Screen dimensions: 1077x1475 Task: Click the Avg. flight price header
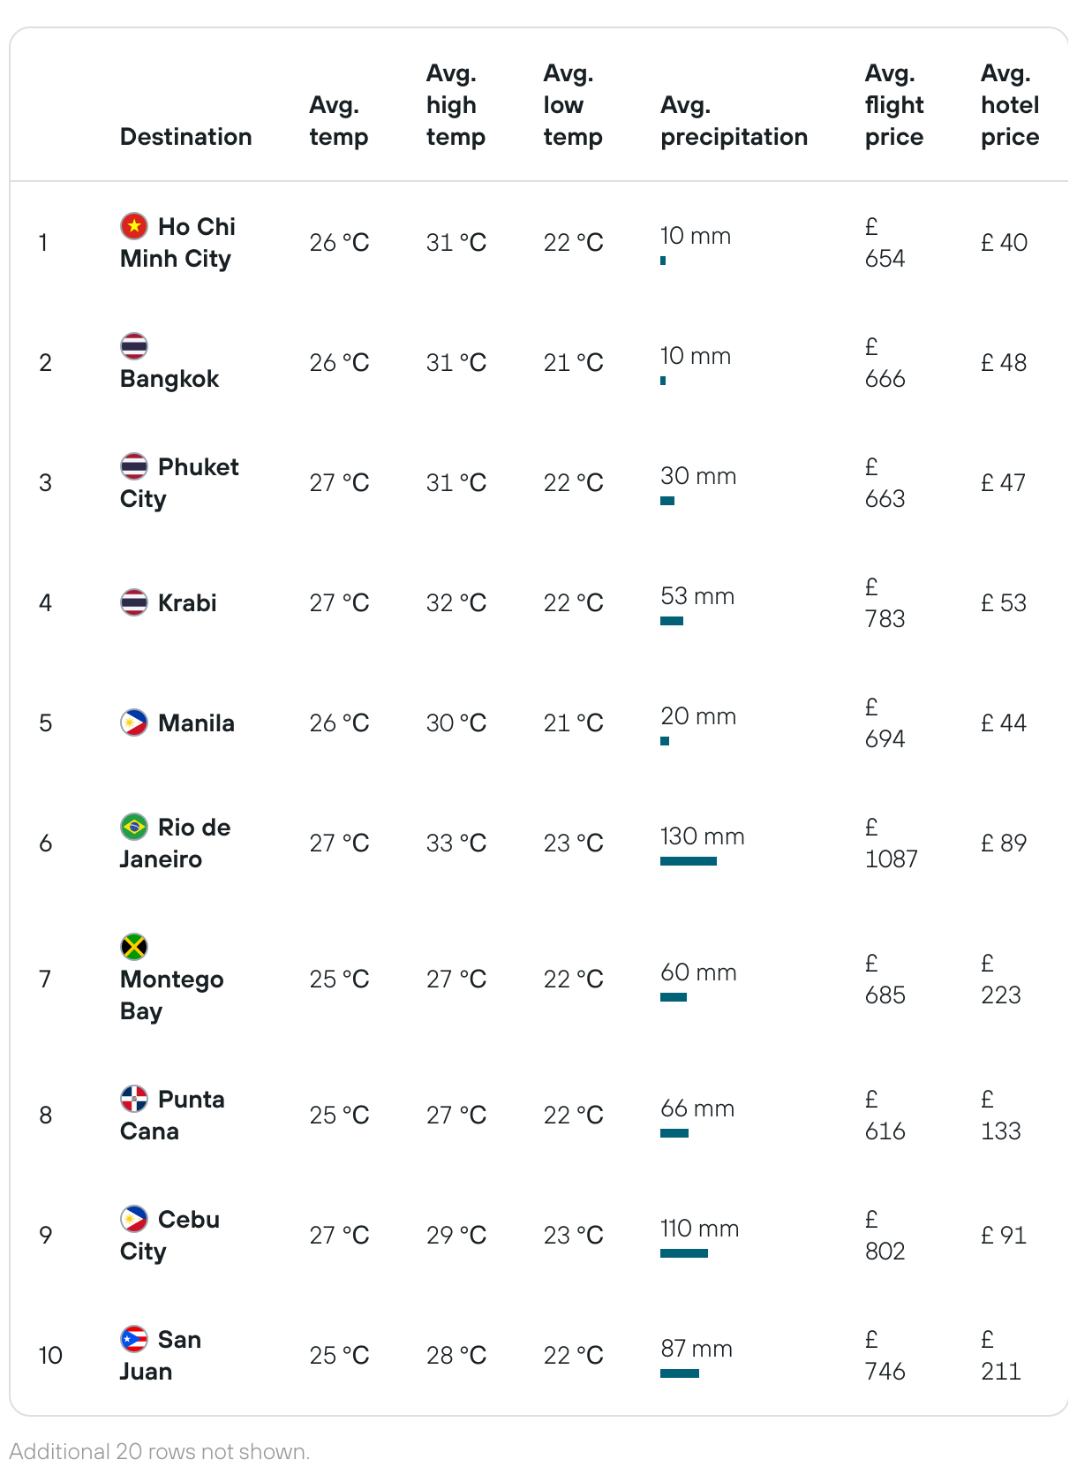coord(893,105)
